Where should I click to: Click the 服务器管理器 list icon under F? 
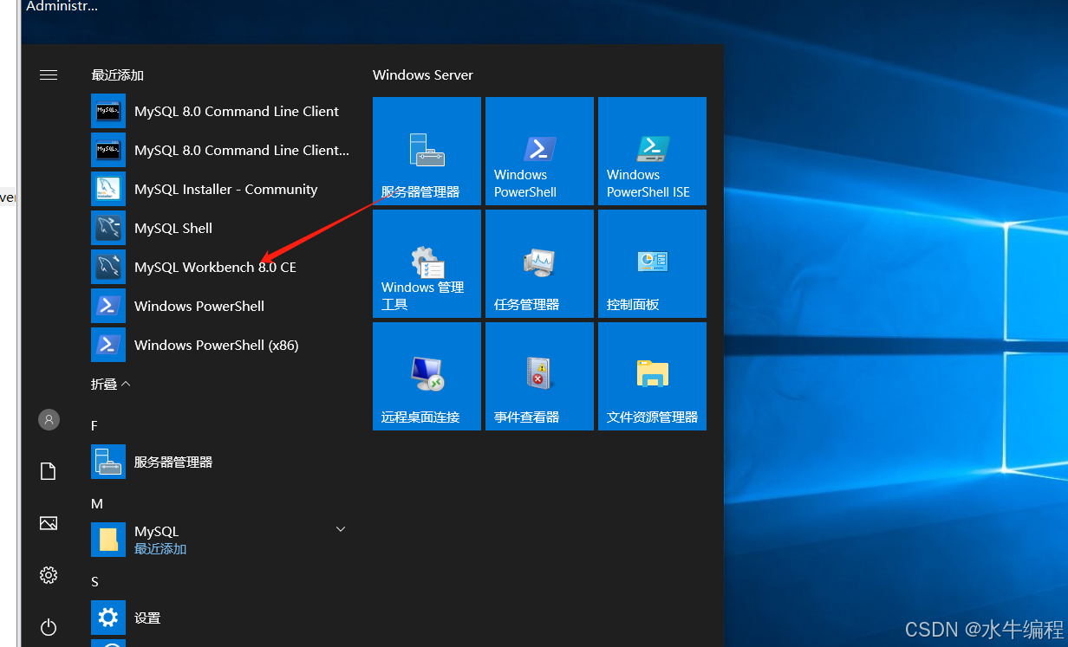[x=108, y=462]
